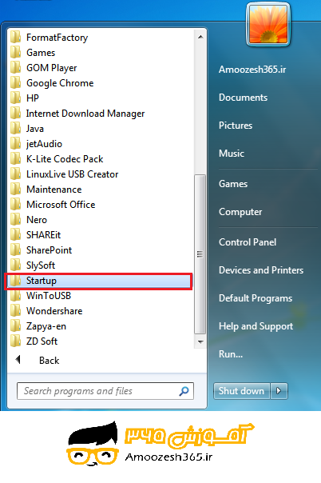This screenshot has width=321, height=483.
Task: Open the GOM Player folder icon
Action: coord(15,67)
